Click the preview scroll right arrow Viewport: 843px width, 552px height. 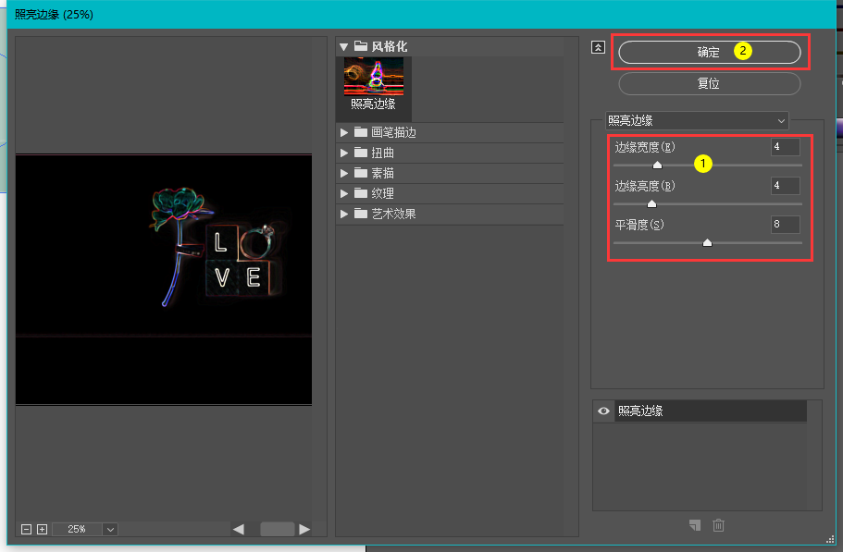tap(304, 530)
